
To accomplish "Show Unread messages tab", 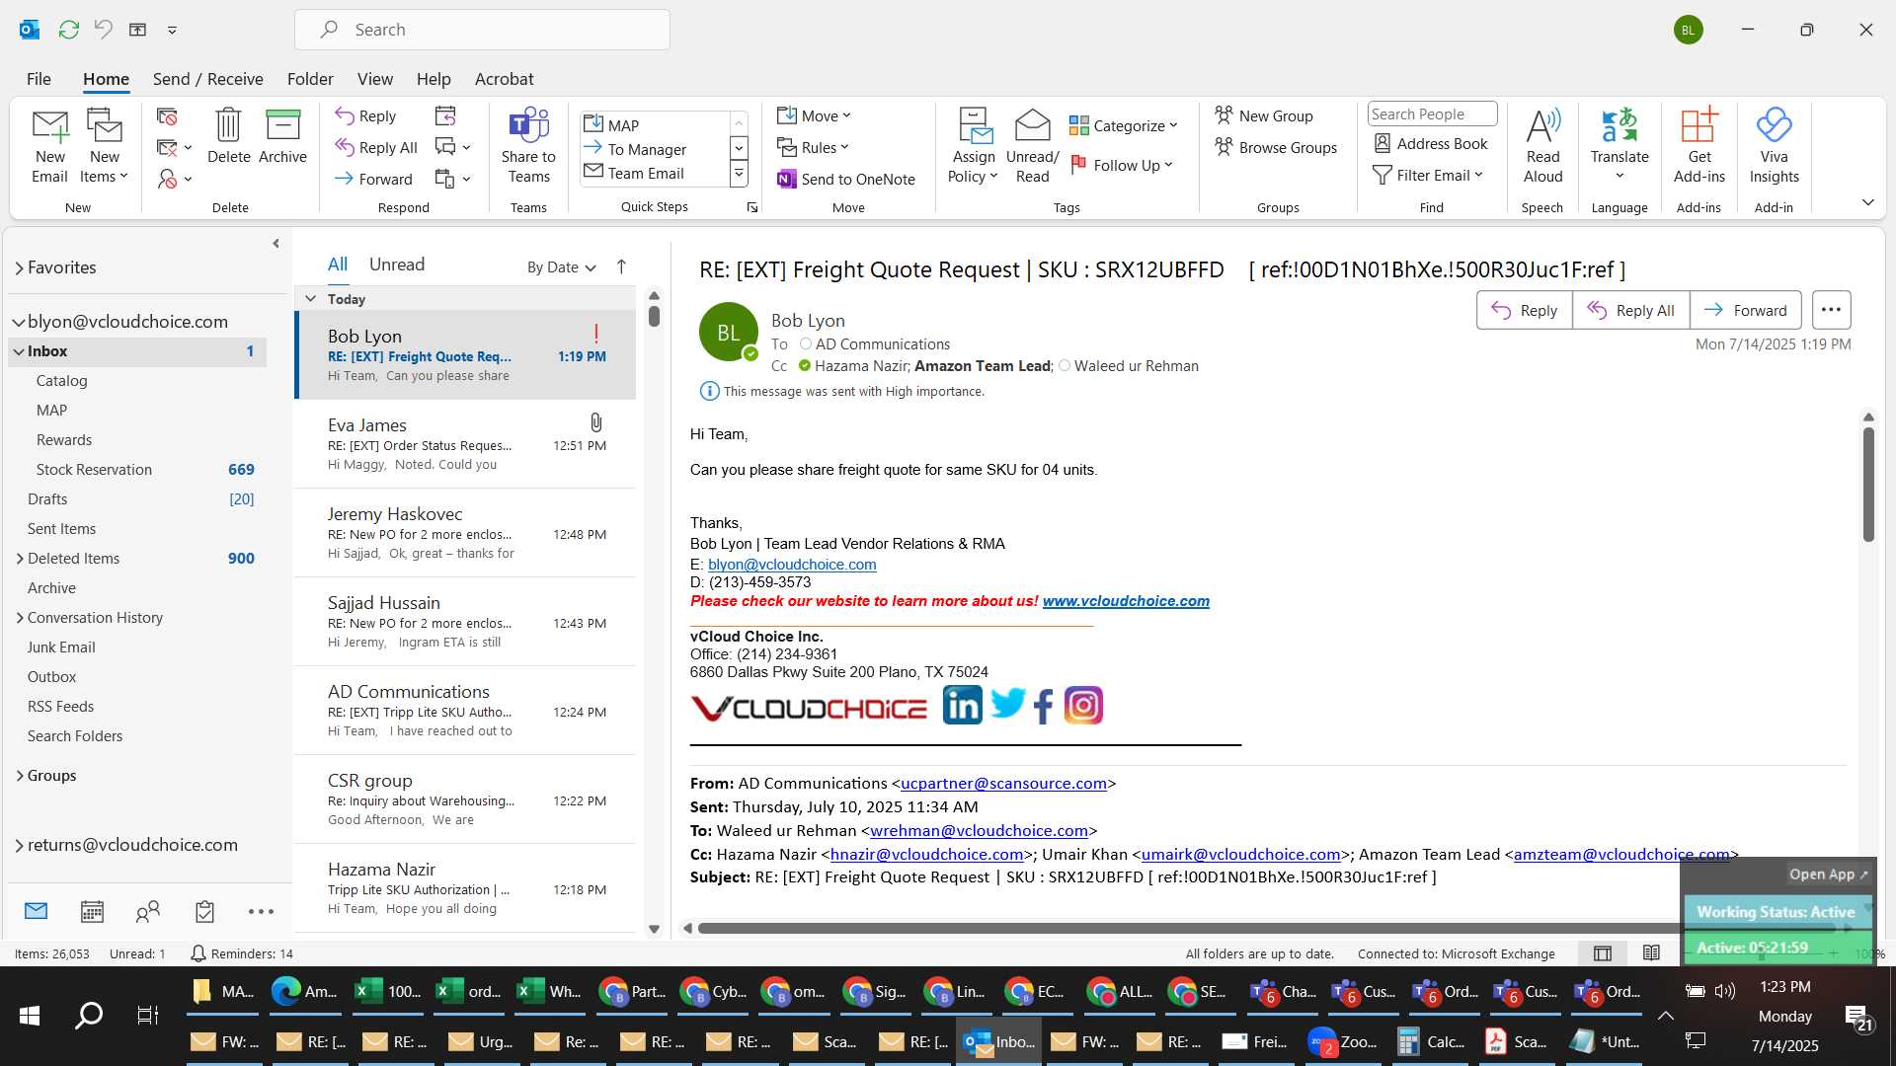I will click(x=397, y=265).
